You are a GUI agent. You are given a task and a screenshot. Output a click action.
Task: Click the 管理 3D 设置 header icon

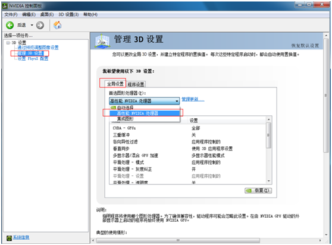pyautogui.click(x=102, y=41)
